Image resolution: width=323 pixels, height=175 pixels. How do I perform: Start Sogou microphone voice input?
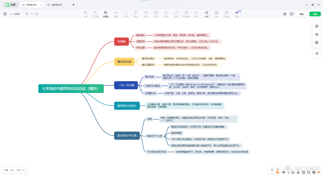tap(298, 172)
